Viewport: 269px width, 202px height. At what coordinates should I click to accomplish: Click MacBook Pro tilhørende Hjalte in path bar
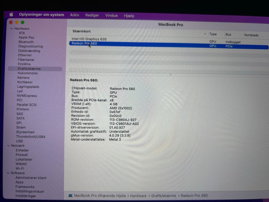100,196
